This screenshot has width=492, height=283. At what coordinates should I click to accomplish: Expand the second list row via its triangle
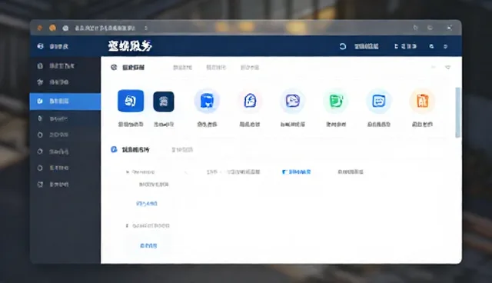tap(127, 225)
